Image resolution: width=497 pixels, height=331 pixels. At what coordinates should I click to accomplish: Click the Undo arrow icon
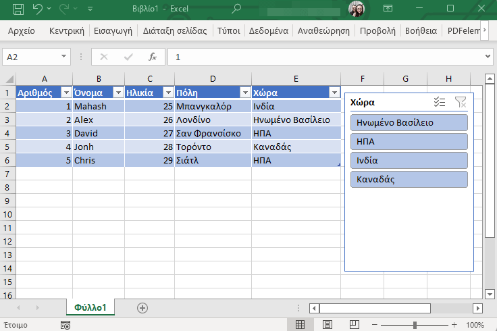coord(38,9)
